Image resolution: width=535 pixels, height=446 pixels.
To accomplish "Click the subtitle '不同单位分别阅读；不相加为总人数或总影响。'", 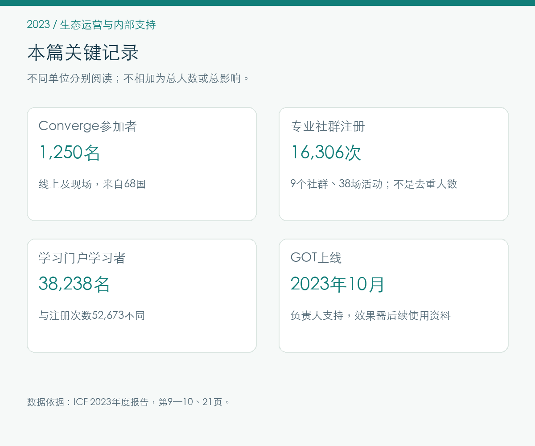I will [x=139, y=78].
